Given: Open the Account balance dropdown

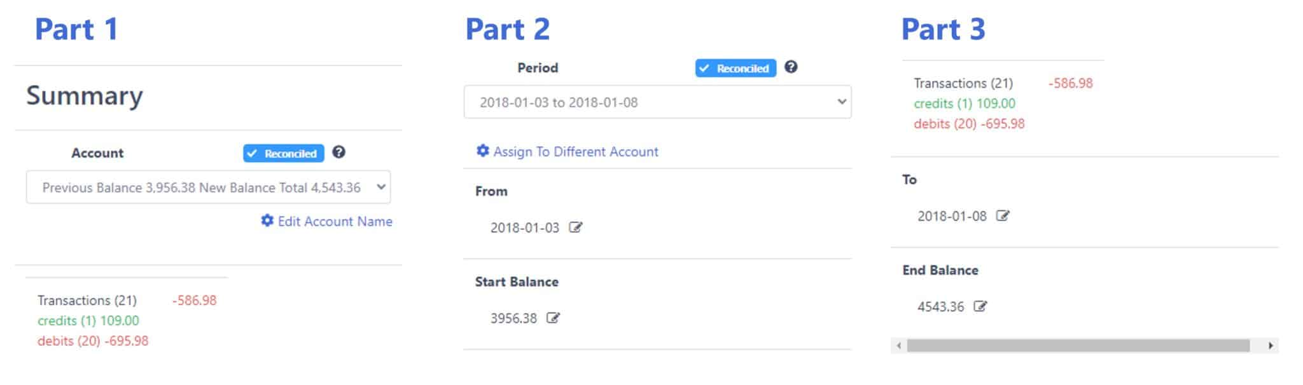Looking at the screenshot, I should (x=208, y=187).
